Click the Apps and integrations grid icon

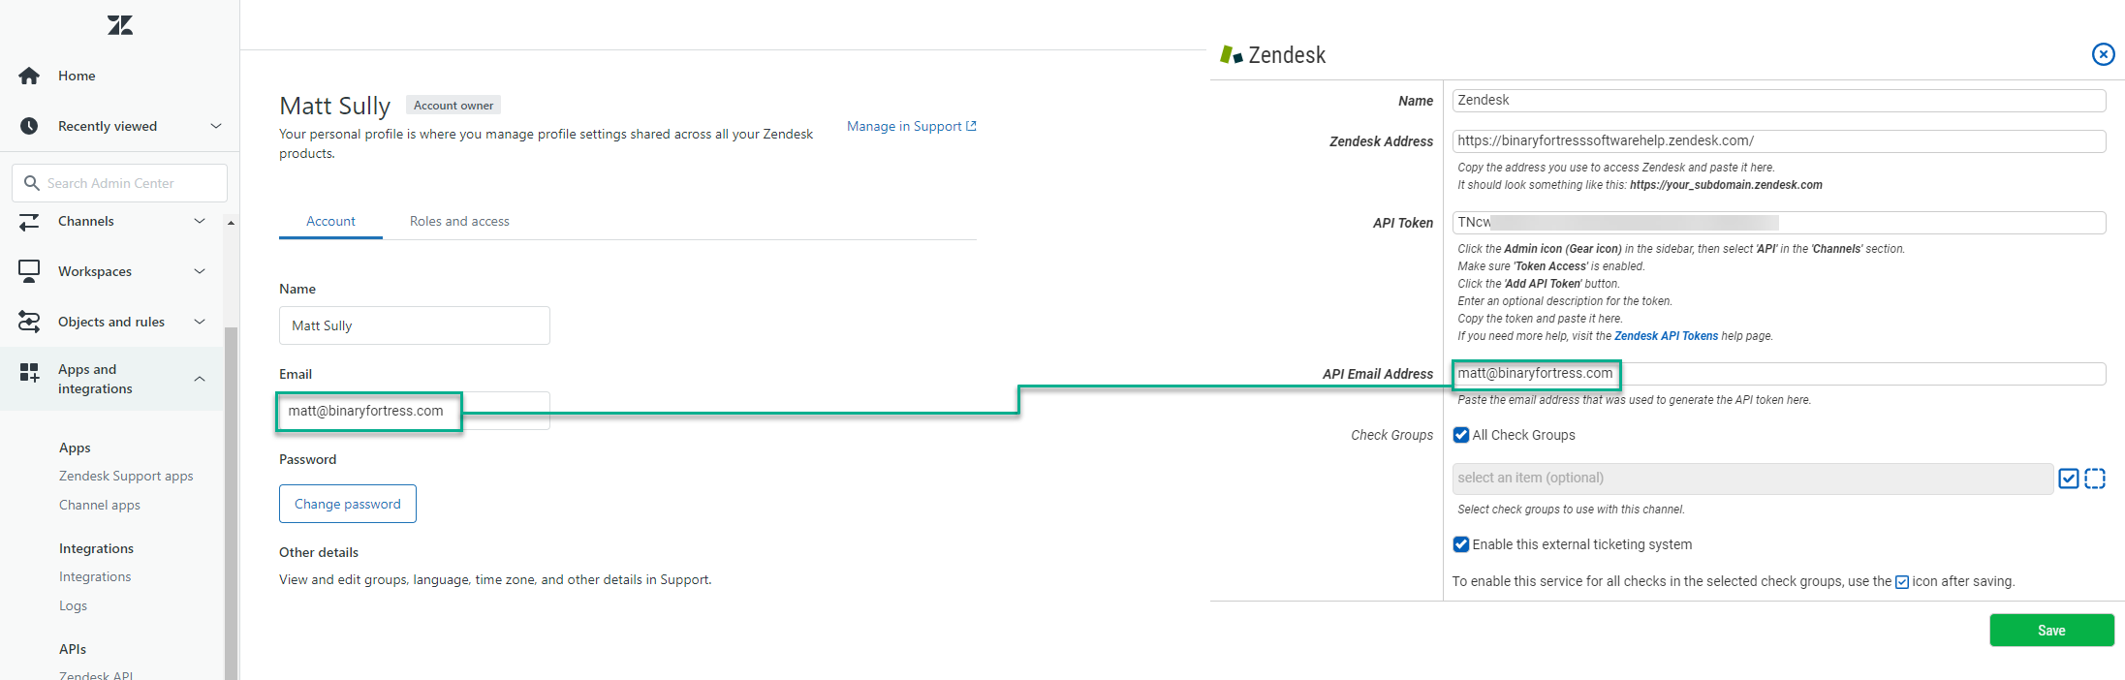(29, 372)
